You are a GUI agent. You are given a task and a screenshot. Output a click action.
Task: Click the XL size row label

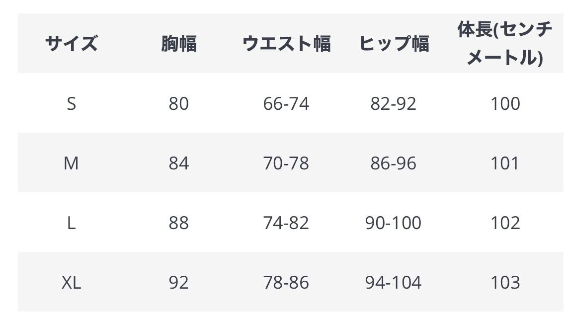tap(71, 282)
